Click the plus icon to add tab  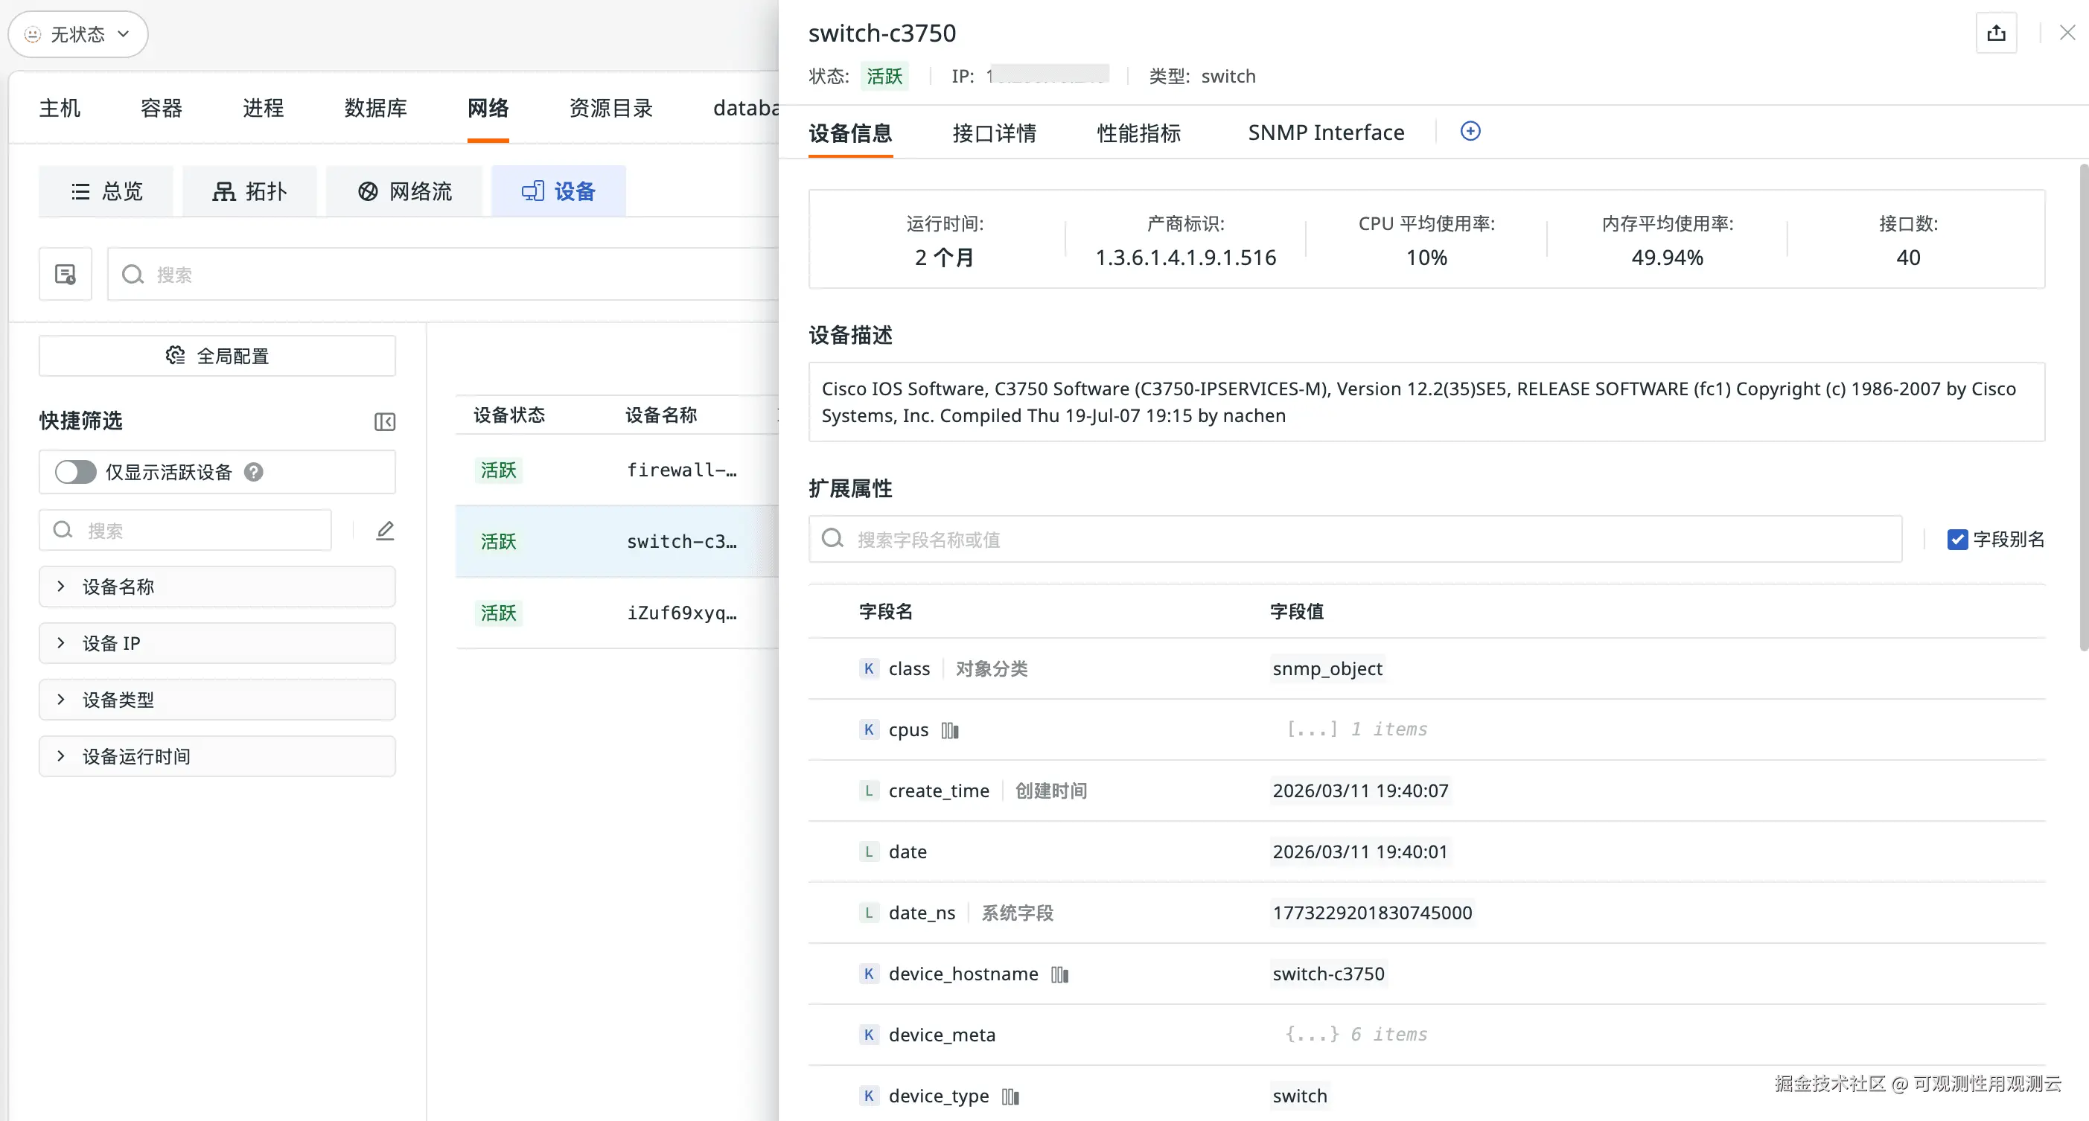click(x=1470, y=131)
